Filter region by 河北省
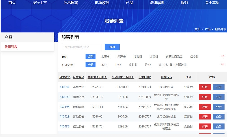The width and height of the screenshot is (227, 137). pos(138,57)
